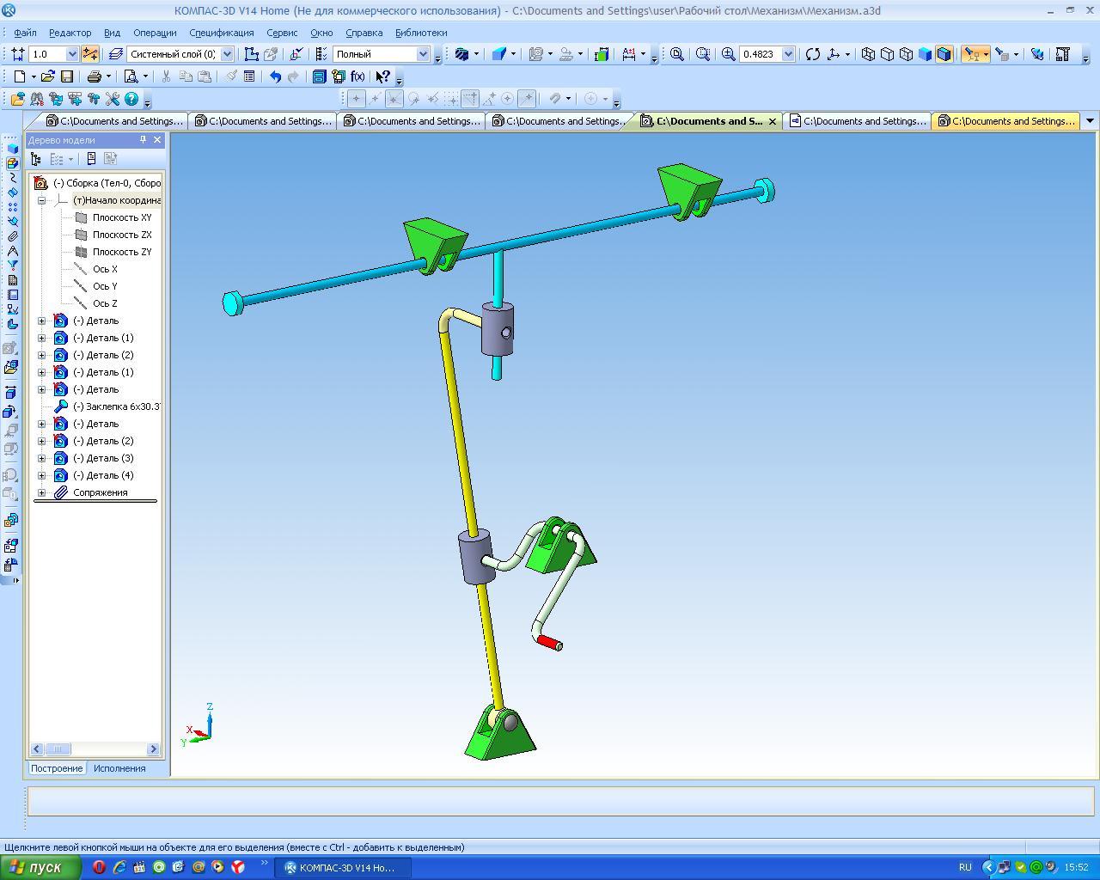Open the zoom scale 0.4823 dropdown

(x=788, y=54)
